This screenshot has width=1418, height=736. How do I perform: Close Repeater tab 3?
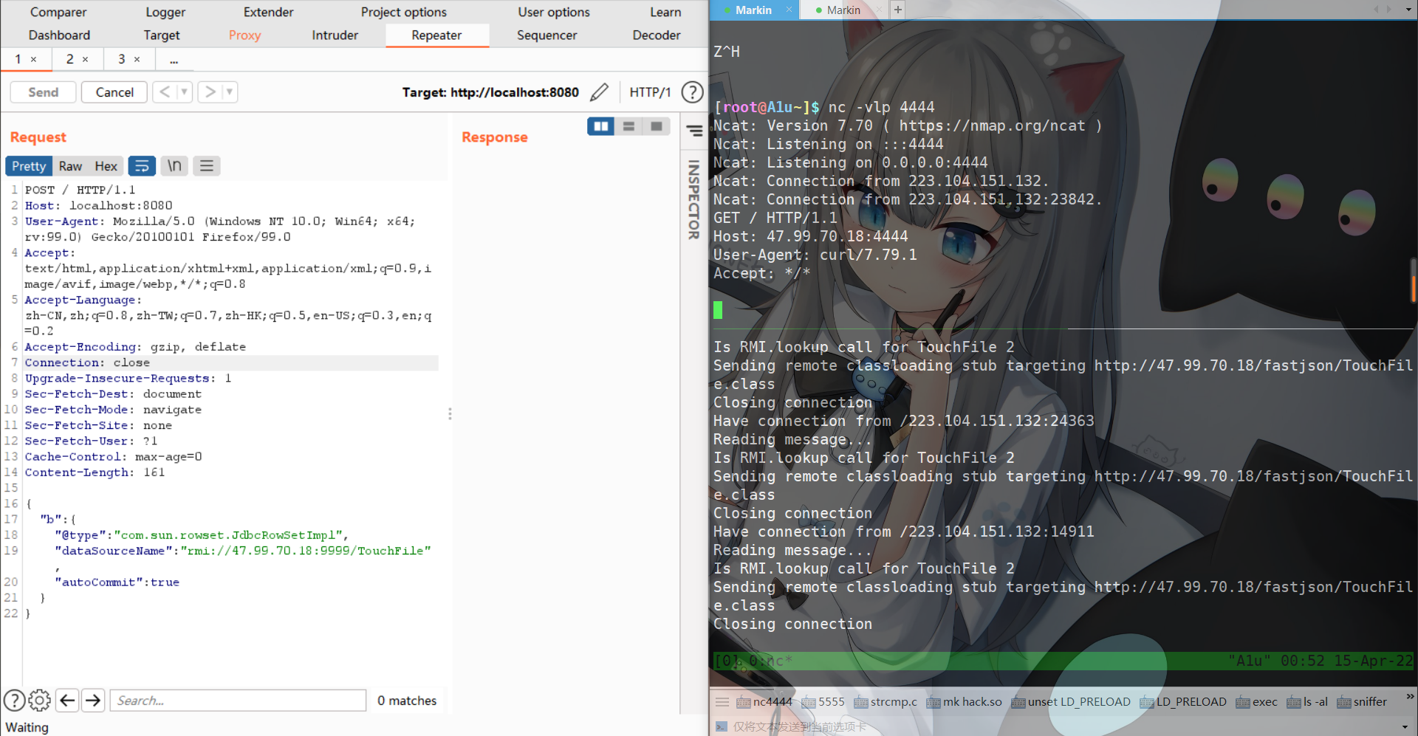pos(137,59)
